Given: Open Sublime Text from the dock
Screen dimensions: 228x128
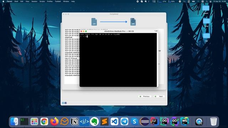Looking at the screenshot, I should pyautogui.click(x=104, y=121).
